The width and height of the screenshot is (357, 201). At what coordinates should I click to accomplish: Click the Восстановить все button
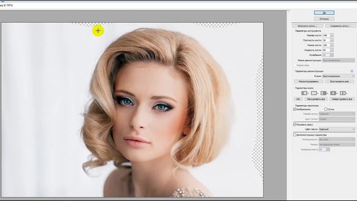point(340,82)
